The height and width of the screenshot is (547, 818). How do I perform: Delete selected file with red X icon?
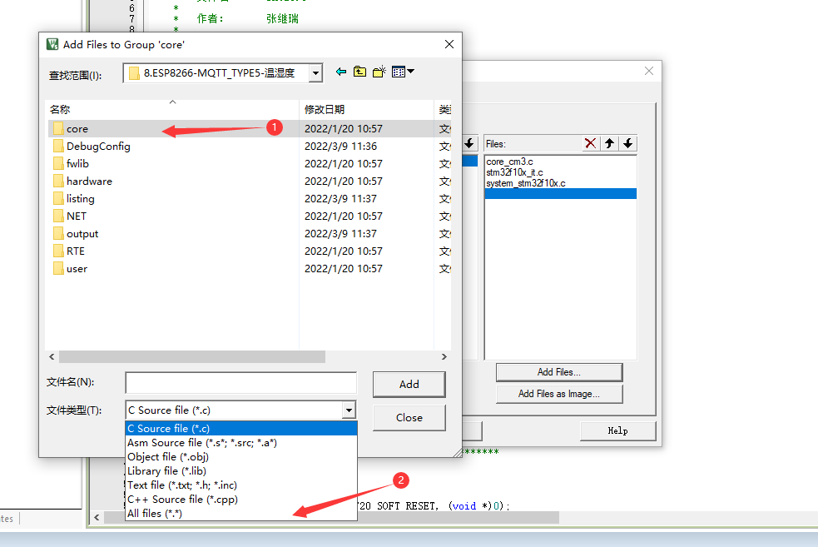click(591, 143)
